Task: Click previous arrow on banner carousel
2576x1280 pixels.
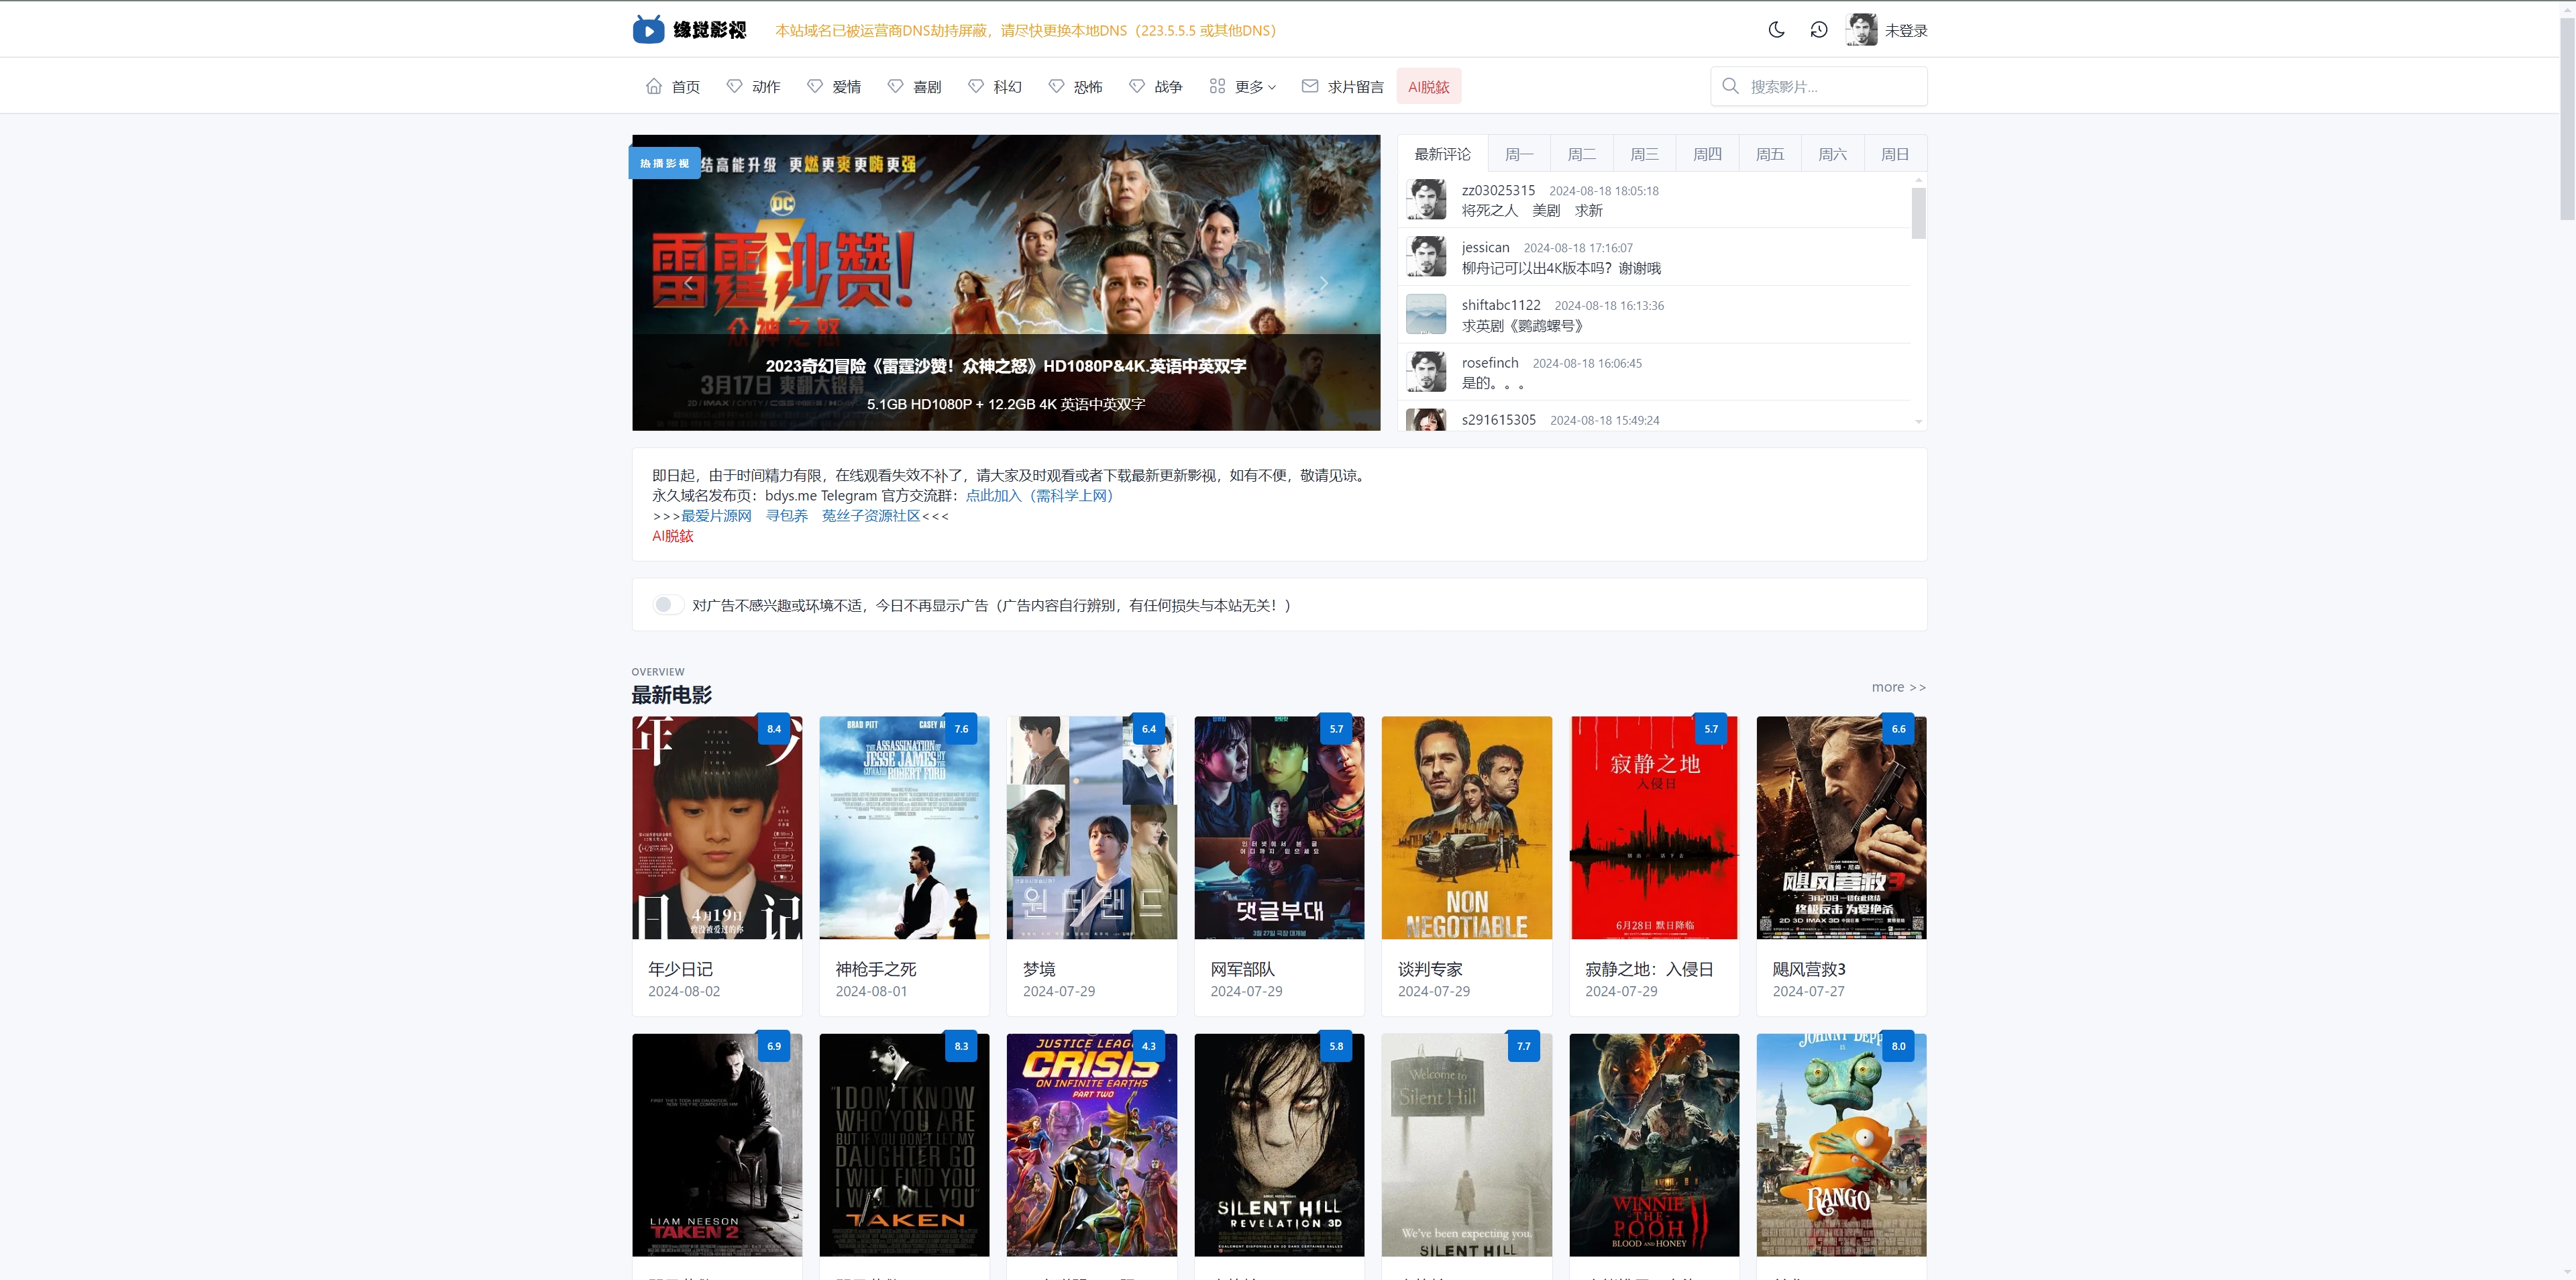Action: (x=689, y=283)
